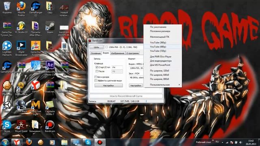Screen dimensions: 260x146
Task: Select the Unity desktop shortcut
Action: point(7,107)
